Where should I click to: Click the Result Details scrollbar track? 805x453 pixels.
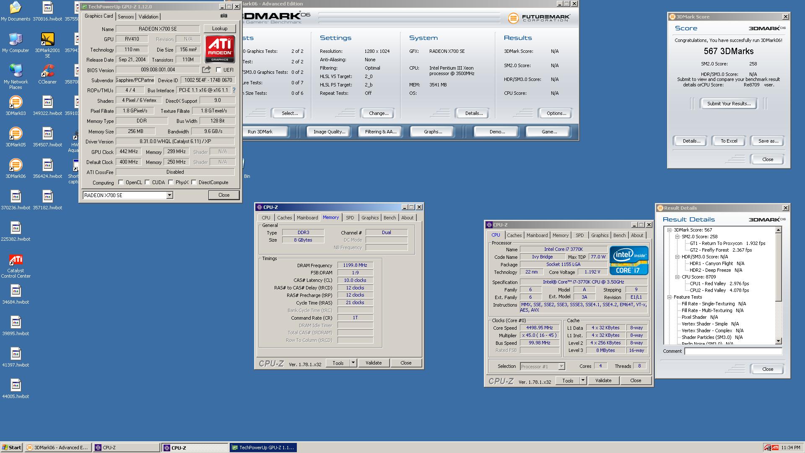coord(778,320)
